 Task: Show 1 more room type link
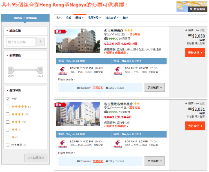tap(116, 53)
